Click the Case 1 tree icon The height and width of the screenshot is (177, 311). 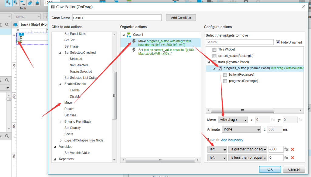tap(129, 35)
